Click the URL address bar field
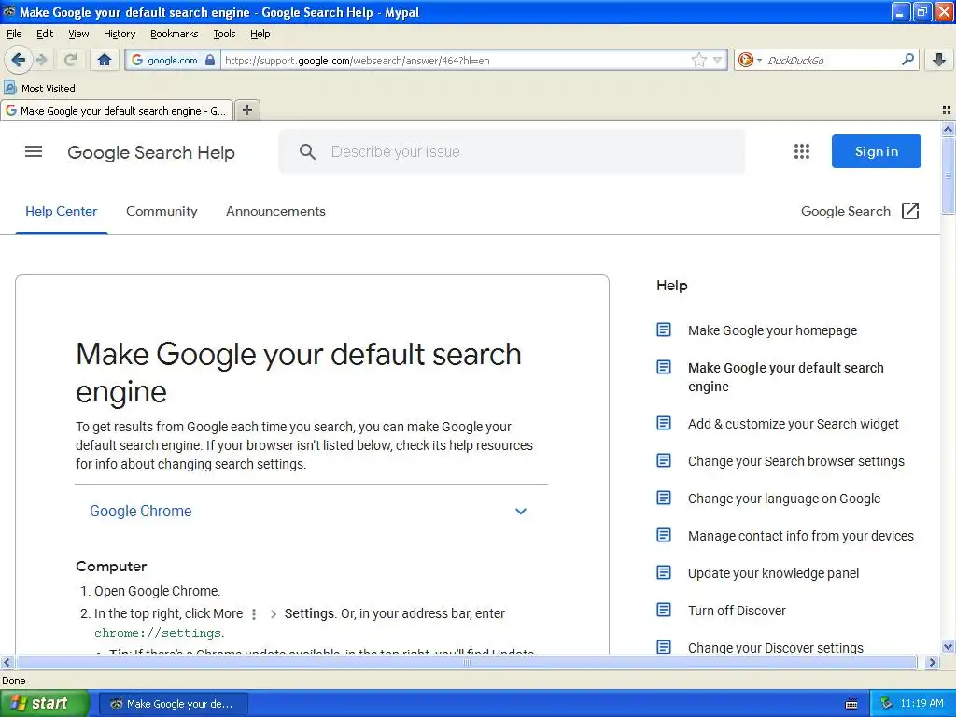The image size is (956, 717). point(455,60)
